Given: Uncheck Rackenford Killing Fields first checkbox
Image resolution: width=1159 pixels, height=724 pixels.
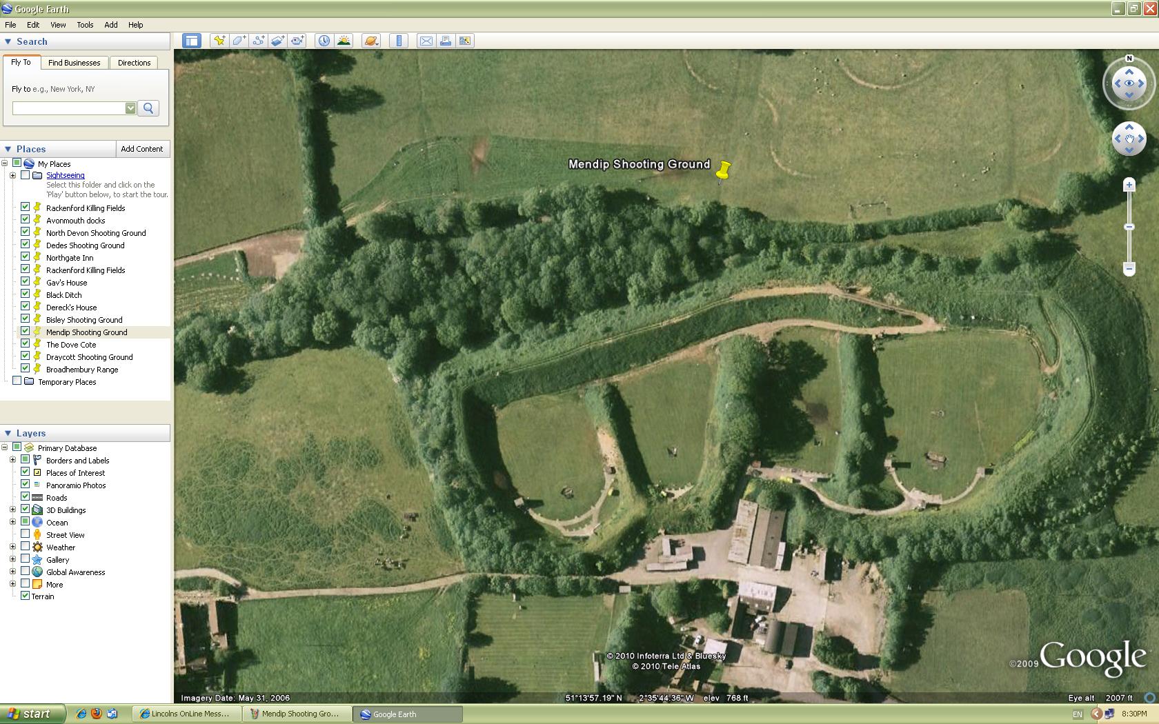Looking at the screenshot, I should pyautogui.click(x=26, y=207).
